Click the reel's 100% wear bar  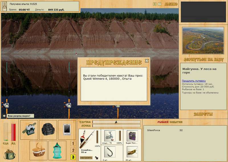120,136
